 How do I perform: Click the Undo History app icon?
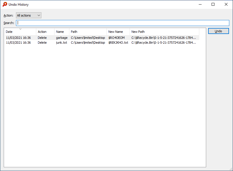click(x=5, y=4)
